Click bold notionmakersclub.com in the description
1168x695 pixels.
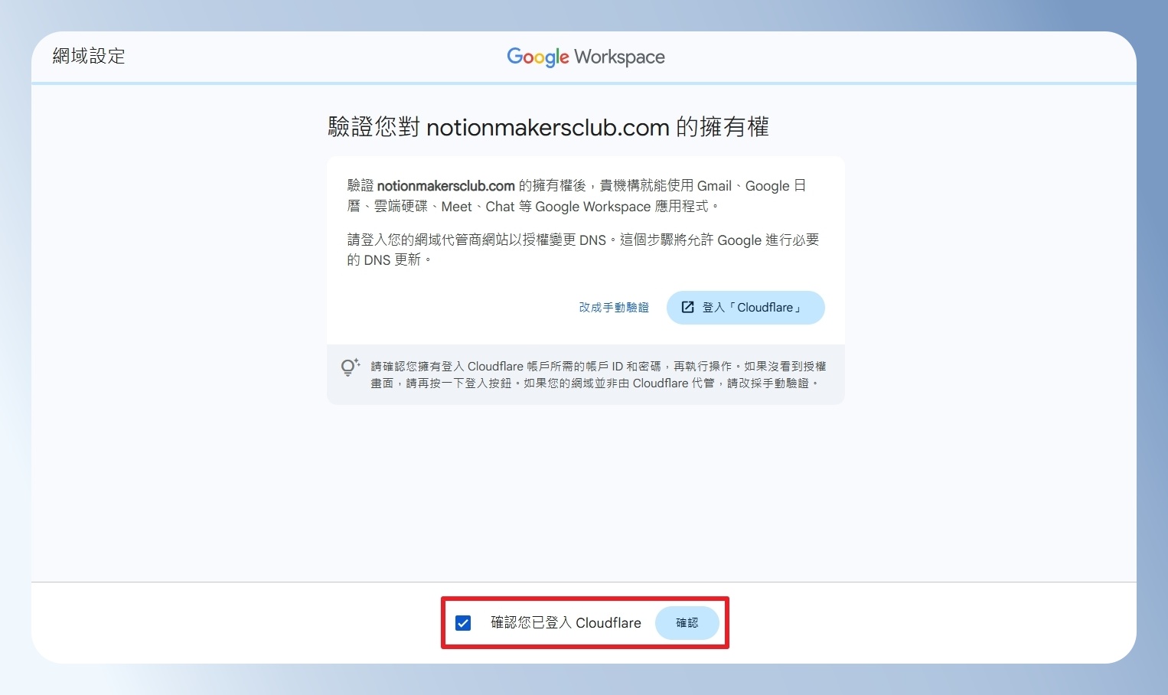point(445,186)
